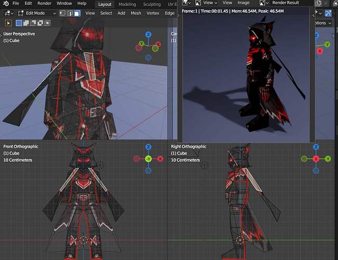Unlink the Render Result image
The height and width of the screenshot is (260, 338).
click(326, 3)
